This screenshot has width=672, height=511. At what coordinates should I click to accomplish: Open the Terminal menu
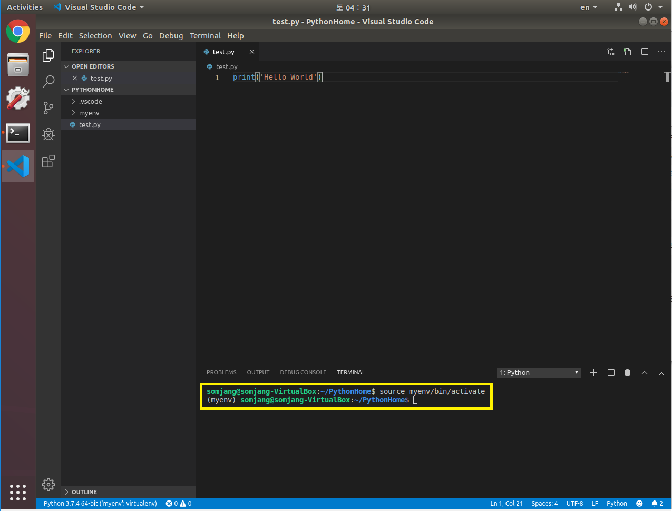pyautogui.click(x=205, y=36)
